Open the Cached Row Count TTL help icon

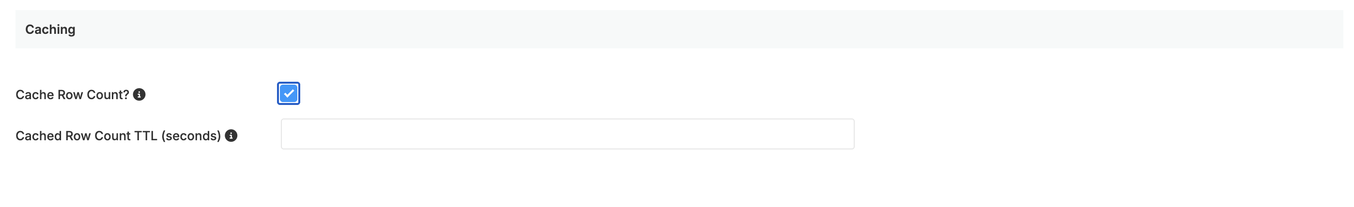[x=231, y=135]
